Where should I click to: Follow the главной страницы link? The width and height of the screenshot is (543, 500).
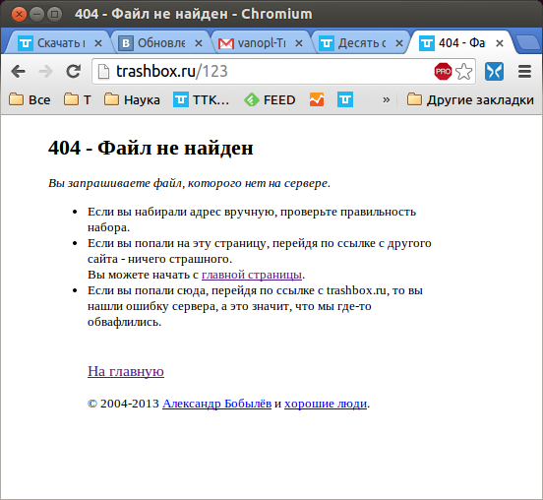coord(252,275)
